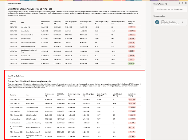Click the circular refresh icon in the right panel header

pos(182,3)
